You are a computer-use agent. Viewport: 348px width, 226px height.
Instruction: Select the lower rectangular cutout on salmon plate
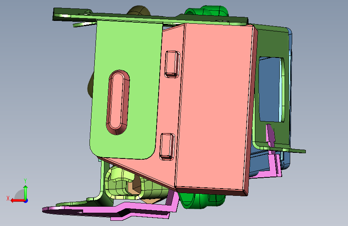pos(167,147)
